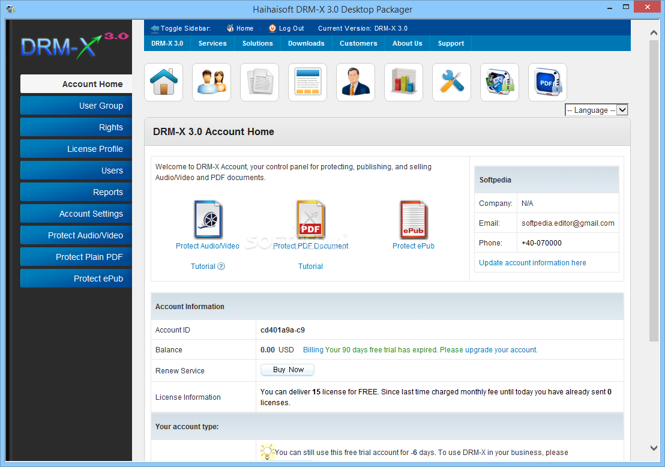Go to Protect Plain PDF in sidebar
This screenshot has height=467, width=665.
coord(76,257)
